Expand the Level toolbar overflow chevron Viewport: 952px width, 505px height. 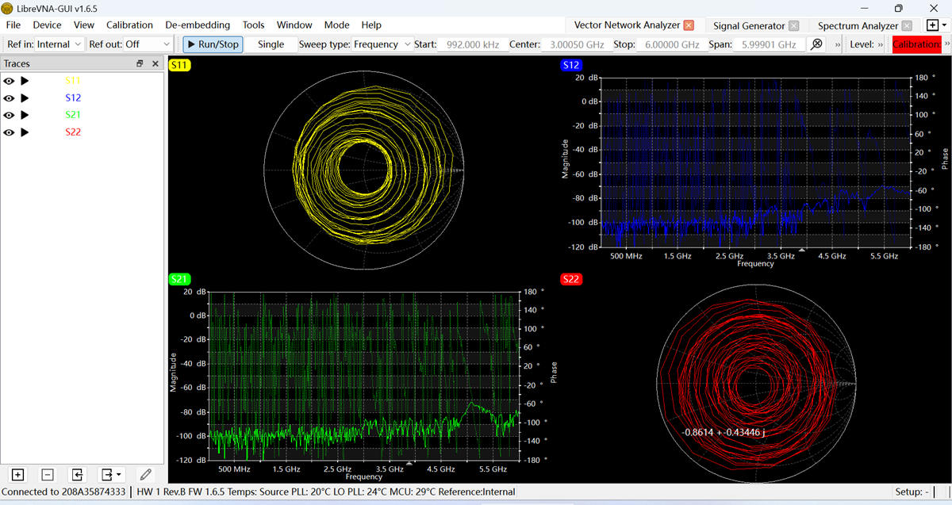[881, 45]
